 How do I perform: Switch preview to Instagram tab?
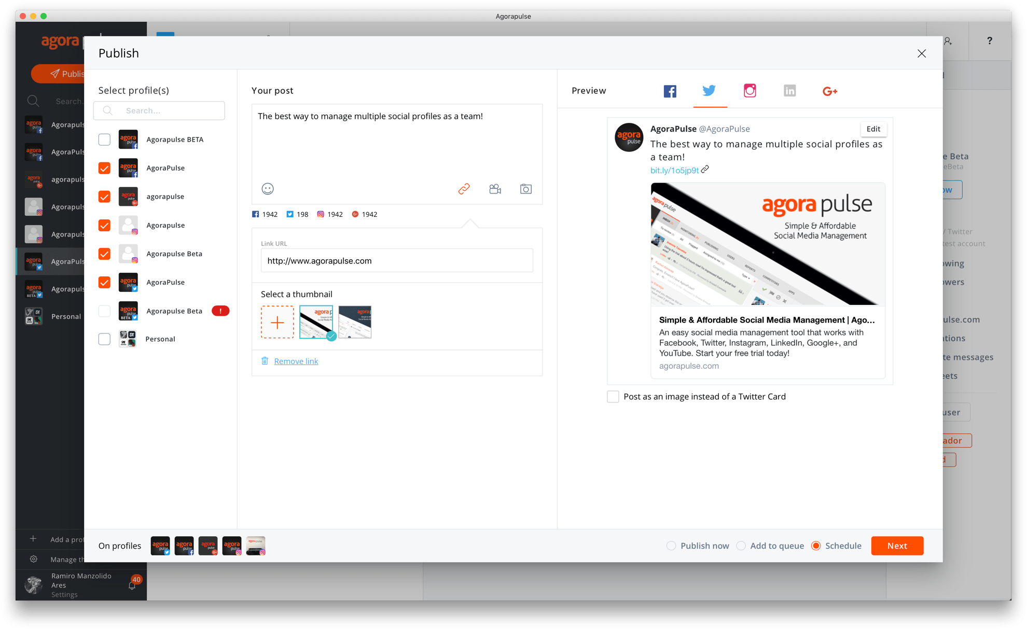749,91
